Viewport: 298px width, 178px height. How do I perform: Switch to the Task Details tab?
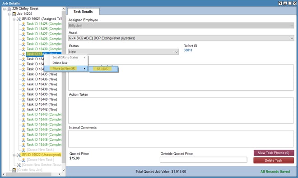[x=83, y=12]
